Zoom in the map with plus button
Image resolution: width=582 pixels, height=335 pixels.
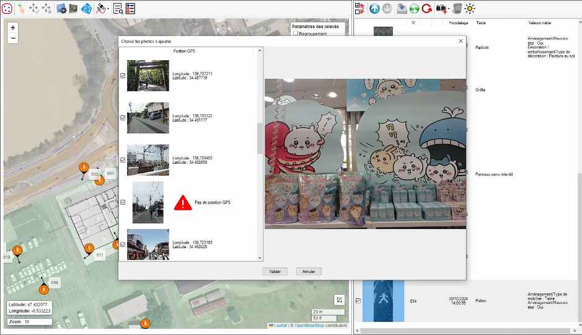(13, 28)
